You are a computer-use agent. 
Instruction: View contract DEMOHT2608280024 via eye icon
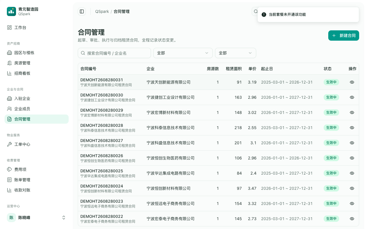click(x=352, y=188)
